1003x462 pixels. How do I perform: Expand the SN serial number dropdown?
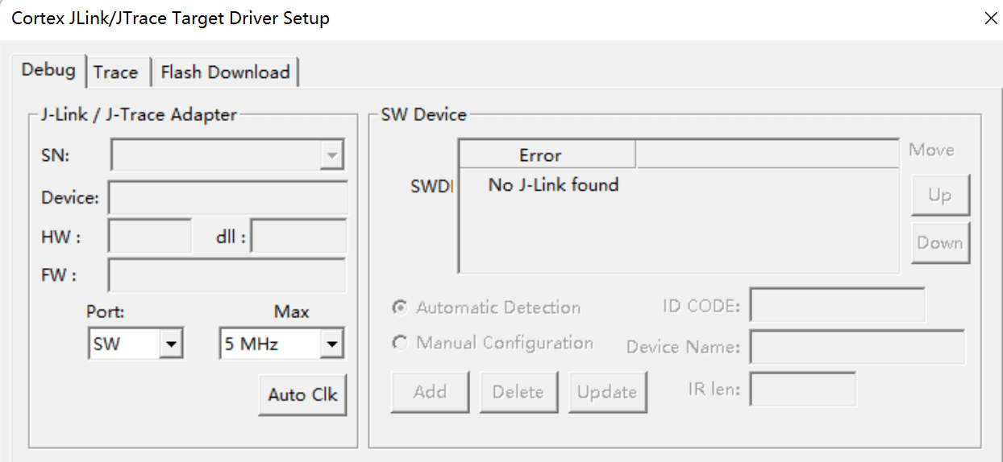tap(331, 156)
